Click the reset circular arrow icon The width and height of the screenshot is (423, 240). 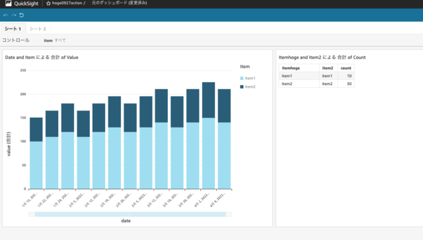[22, 15]
